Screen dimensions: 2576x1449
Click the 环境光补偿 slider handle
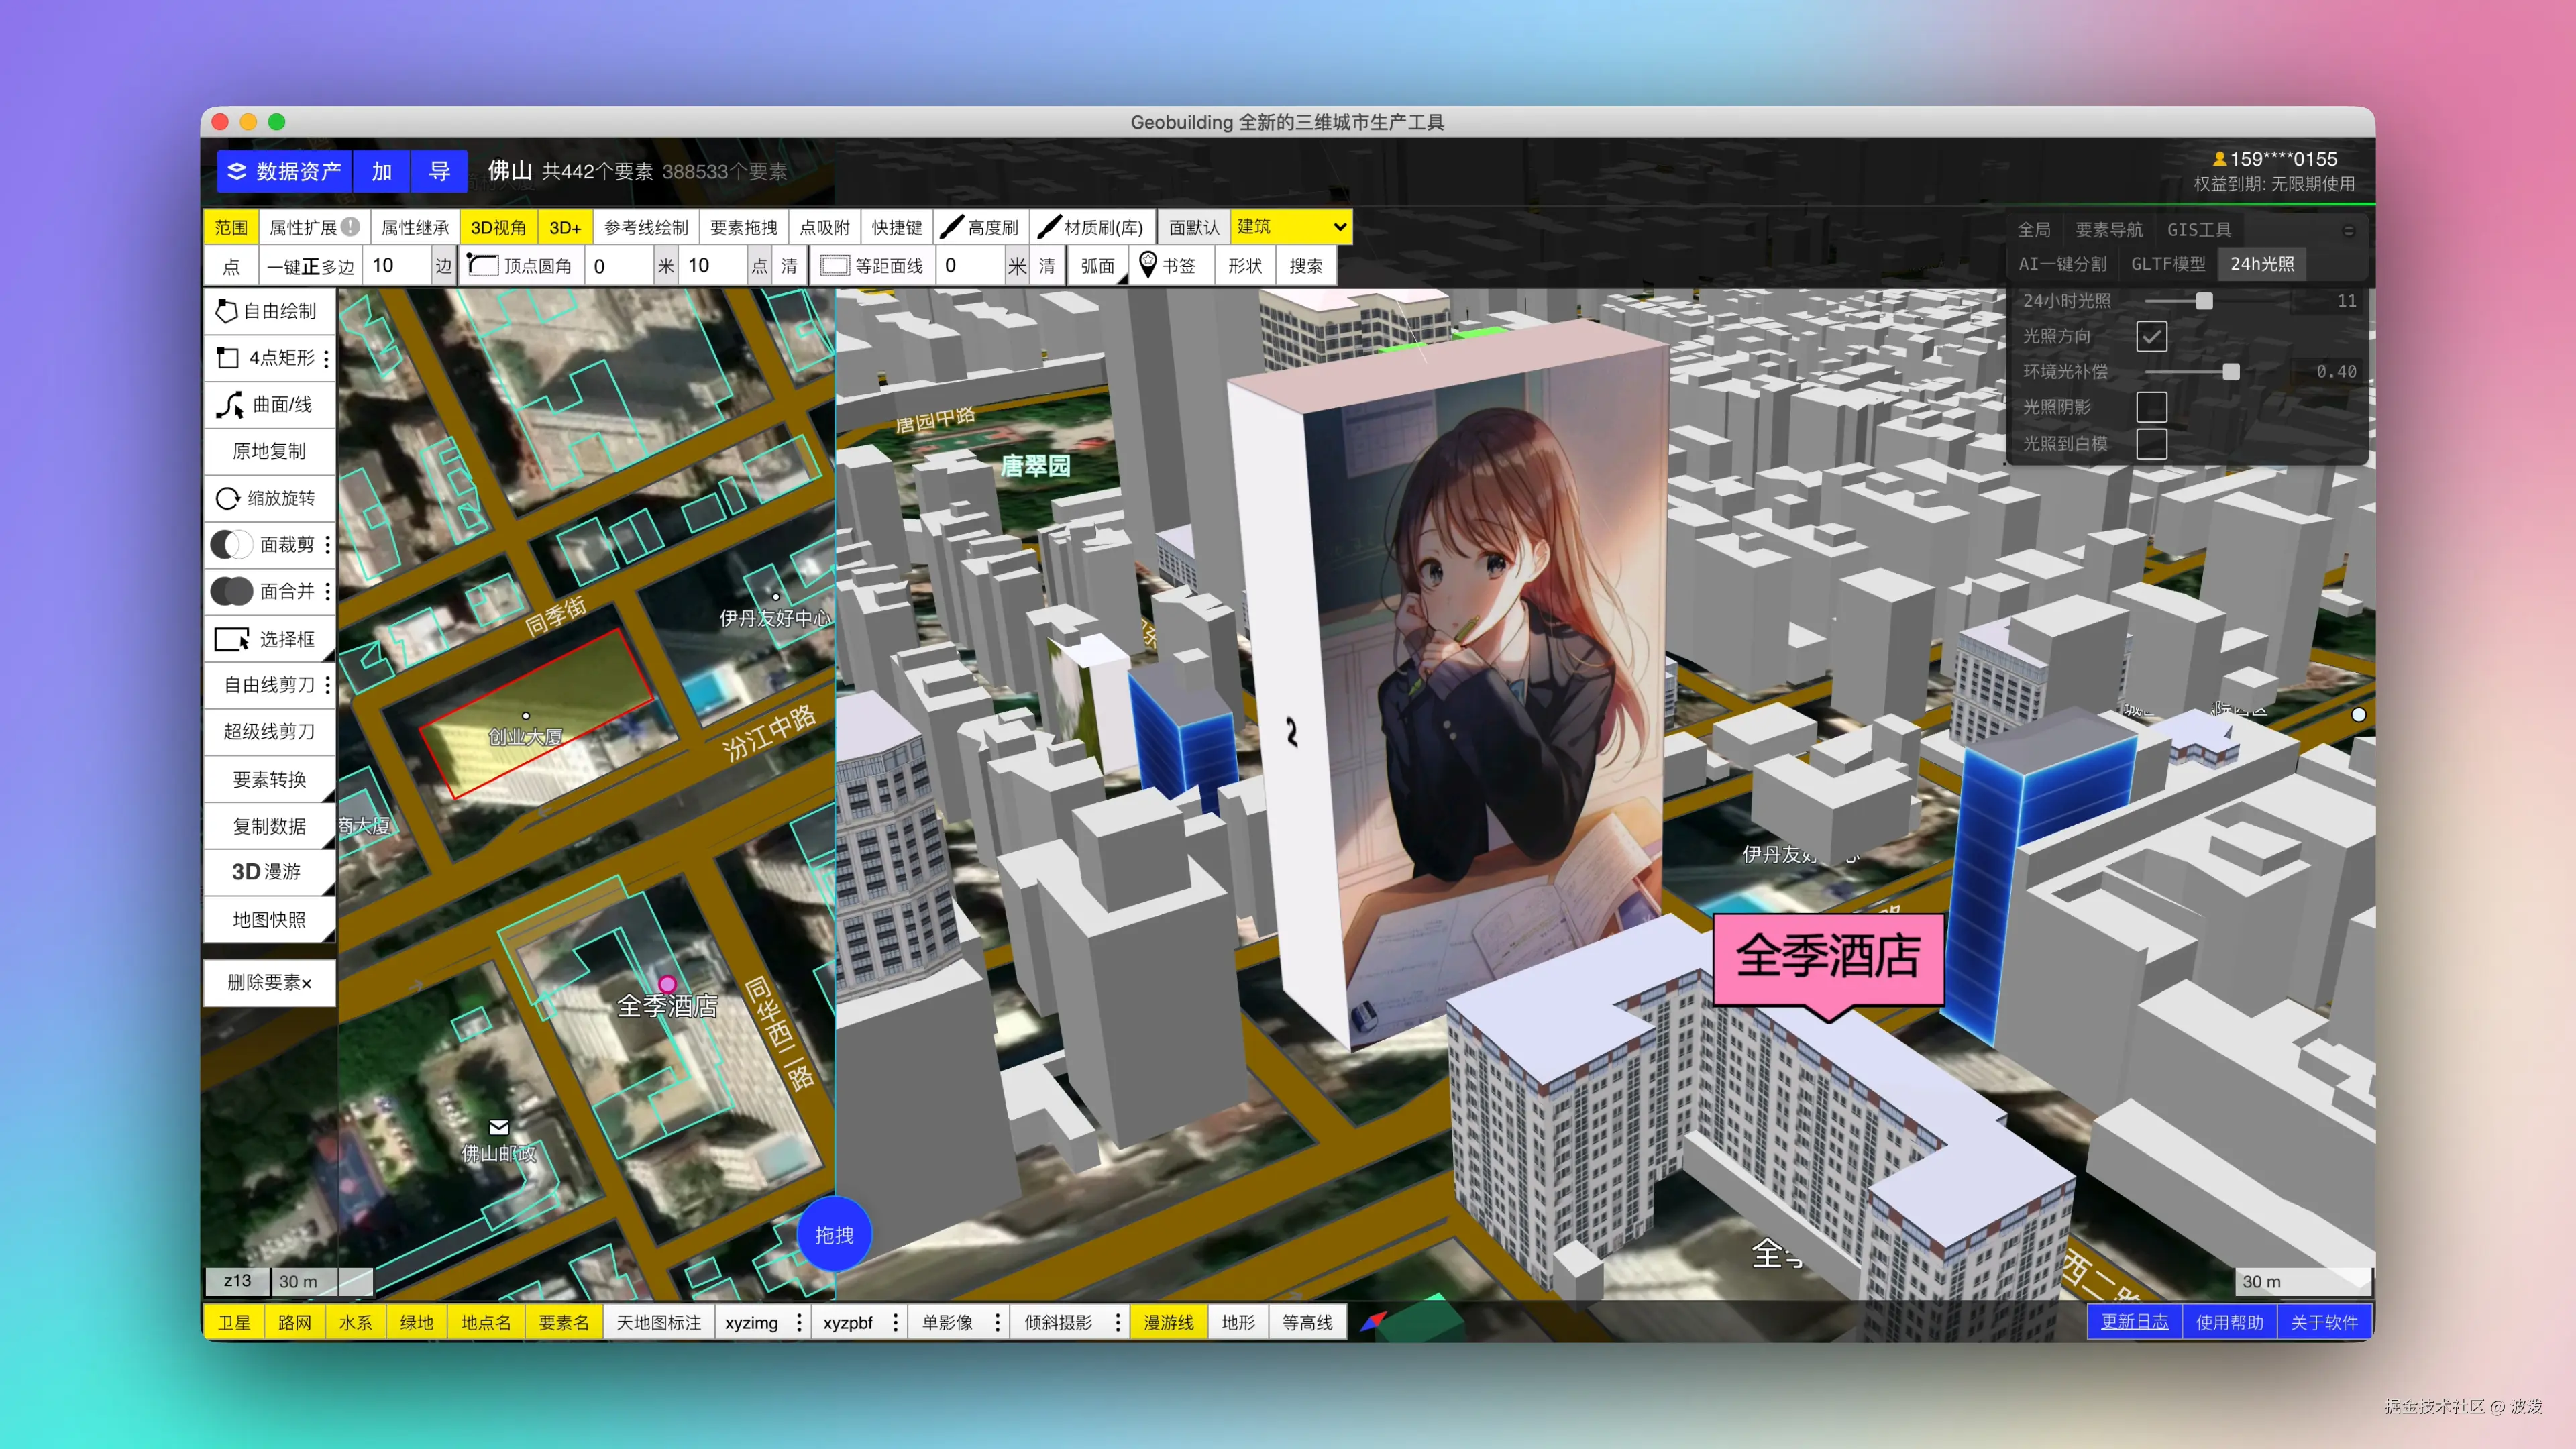pos(2231,371)
